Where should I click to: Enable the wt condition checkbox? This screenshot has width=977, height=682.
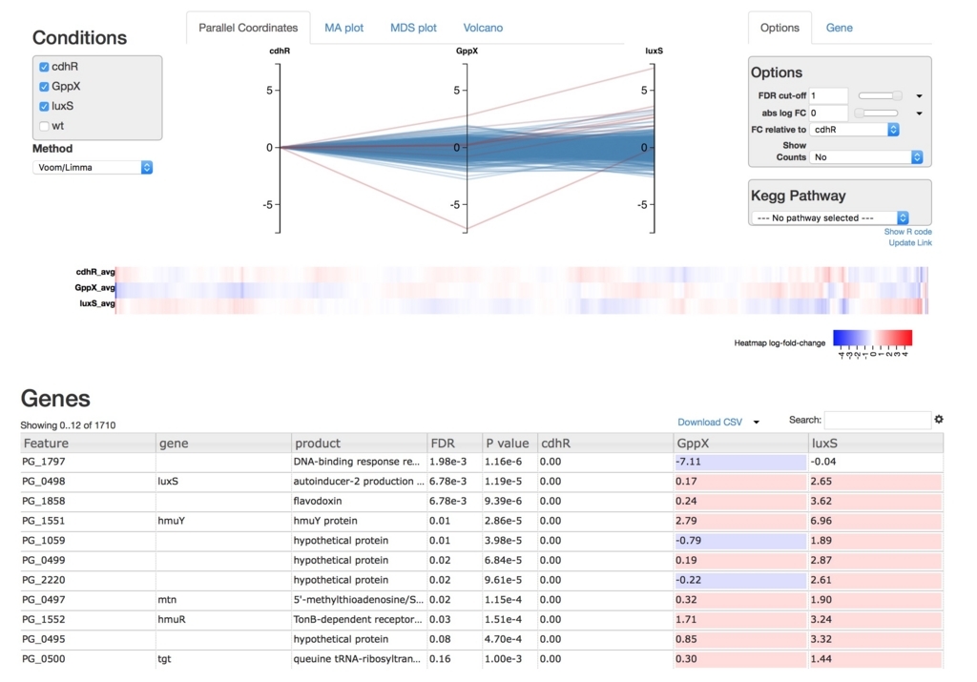(42, 125)
